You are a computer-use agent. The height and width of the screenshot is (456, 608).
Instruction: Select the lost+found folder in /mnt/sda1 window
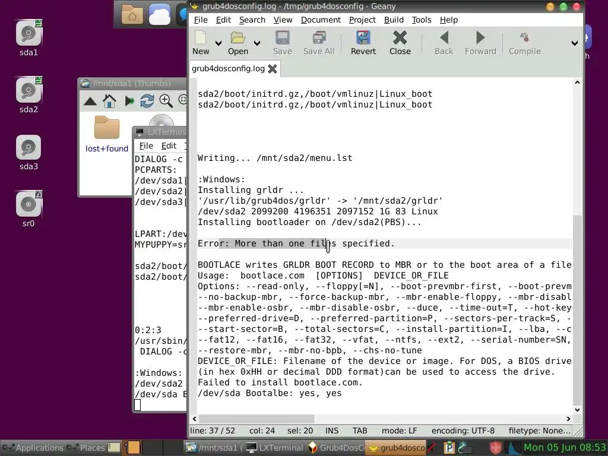(x=107, y=134)
